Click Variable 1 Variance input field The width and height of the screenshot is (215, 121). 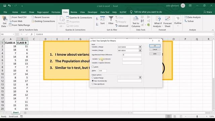[x=132, y=59]
